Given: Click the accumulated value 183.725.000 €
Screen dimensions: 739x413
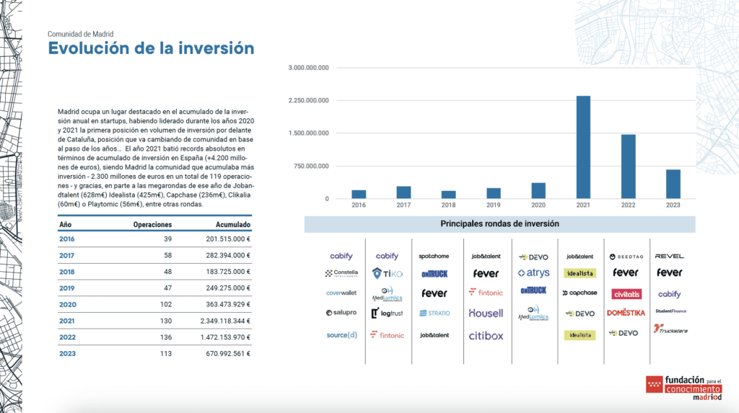Looking at the screenshot, I should 228,272.
